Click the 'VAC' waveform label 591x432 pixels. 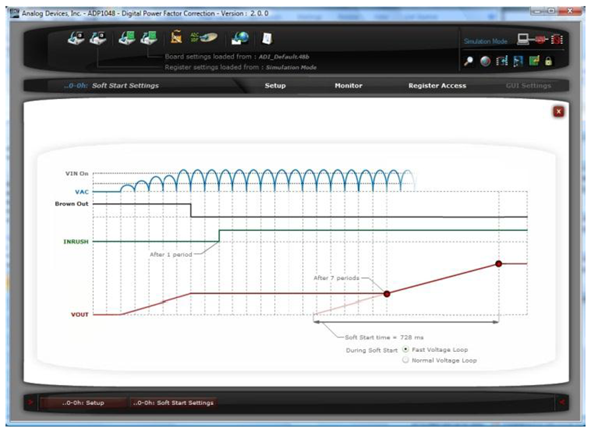click(82, 192)
